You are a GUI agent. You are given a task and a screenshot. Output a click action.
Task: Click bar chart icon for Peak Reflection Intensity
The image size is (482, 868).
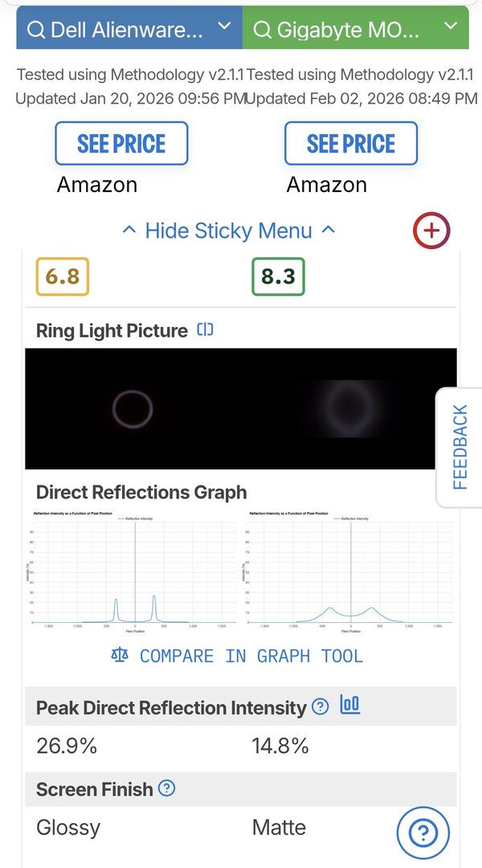coord(350,706)
